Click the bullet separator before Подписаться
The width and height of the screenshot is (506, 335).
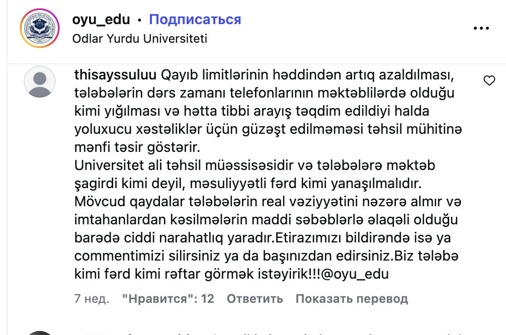(x=139, y=20)
